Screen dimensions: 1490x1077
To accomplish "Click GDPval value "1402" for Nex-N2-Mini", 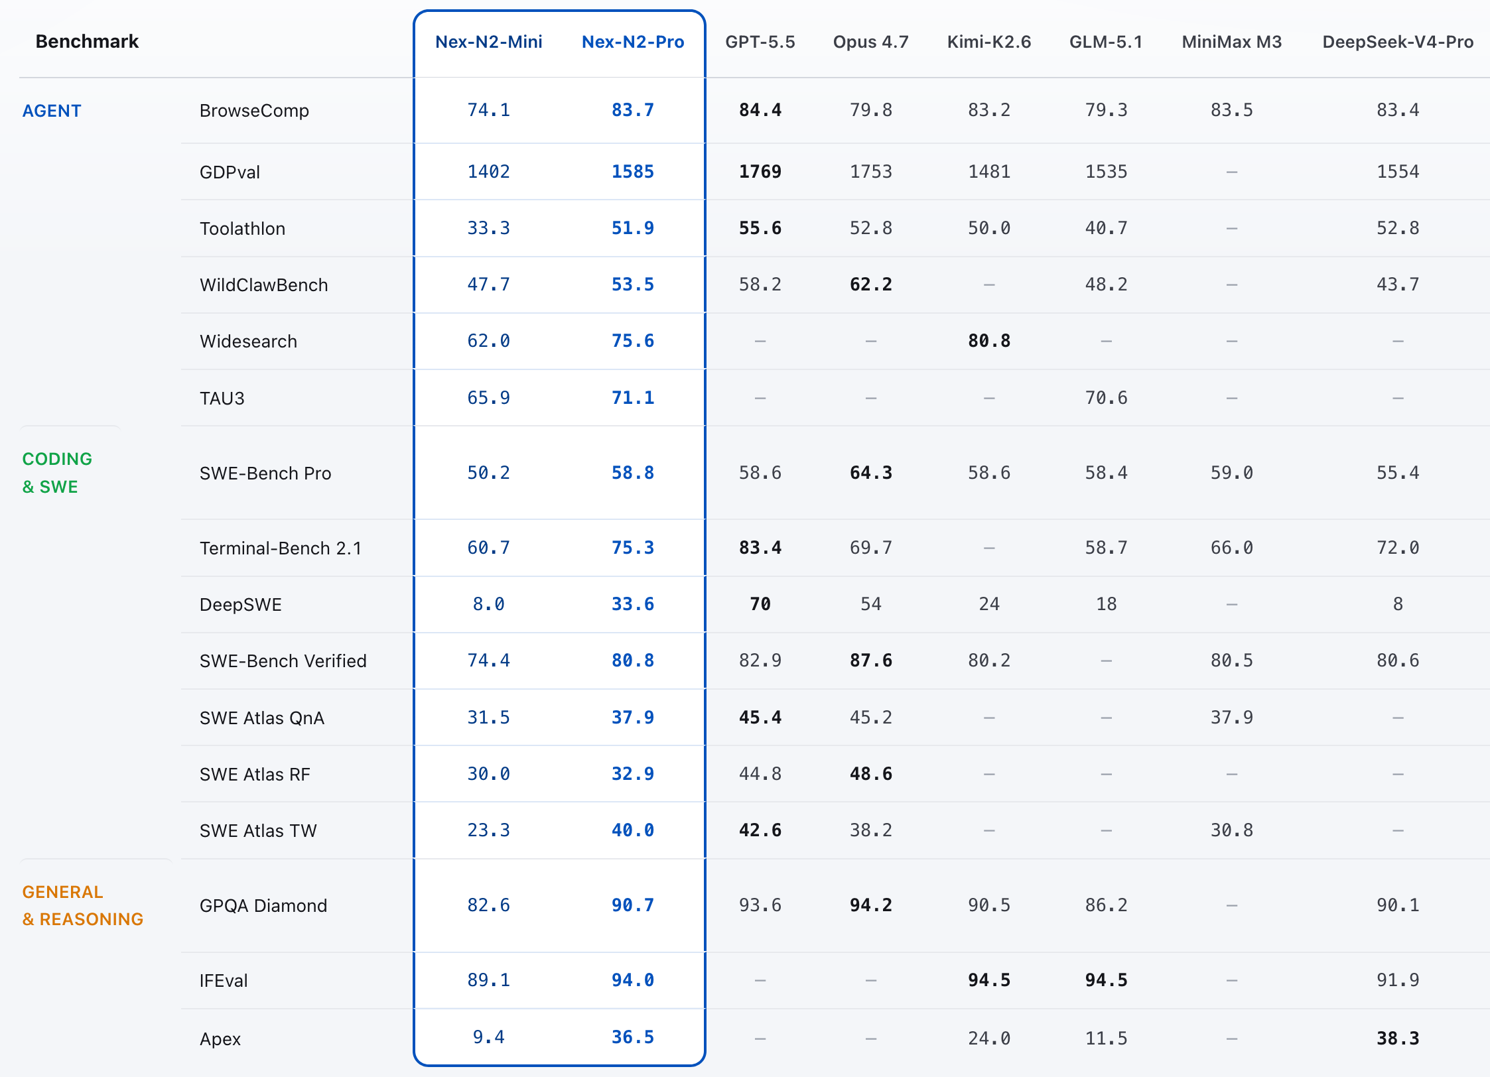I will (x=489, y=172).
